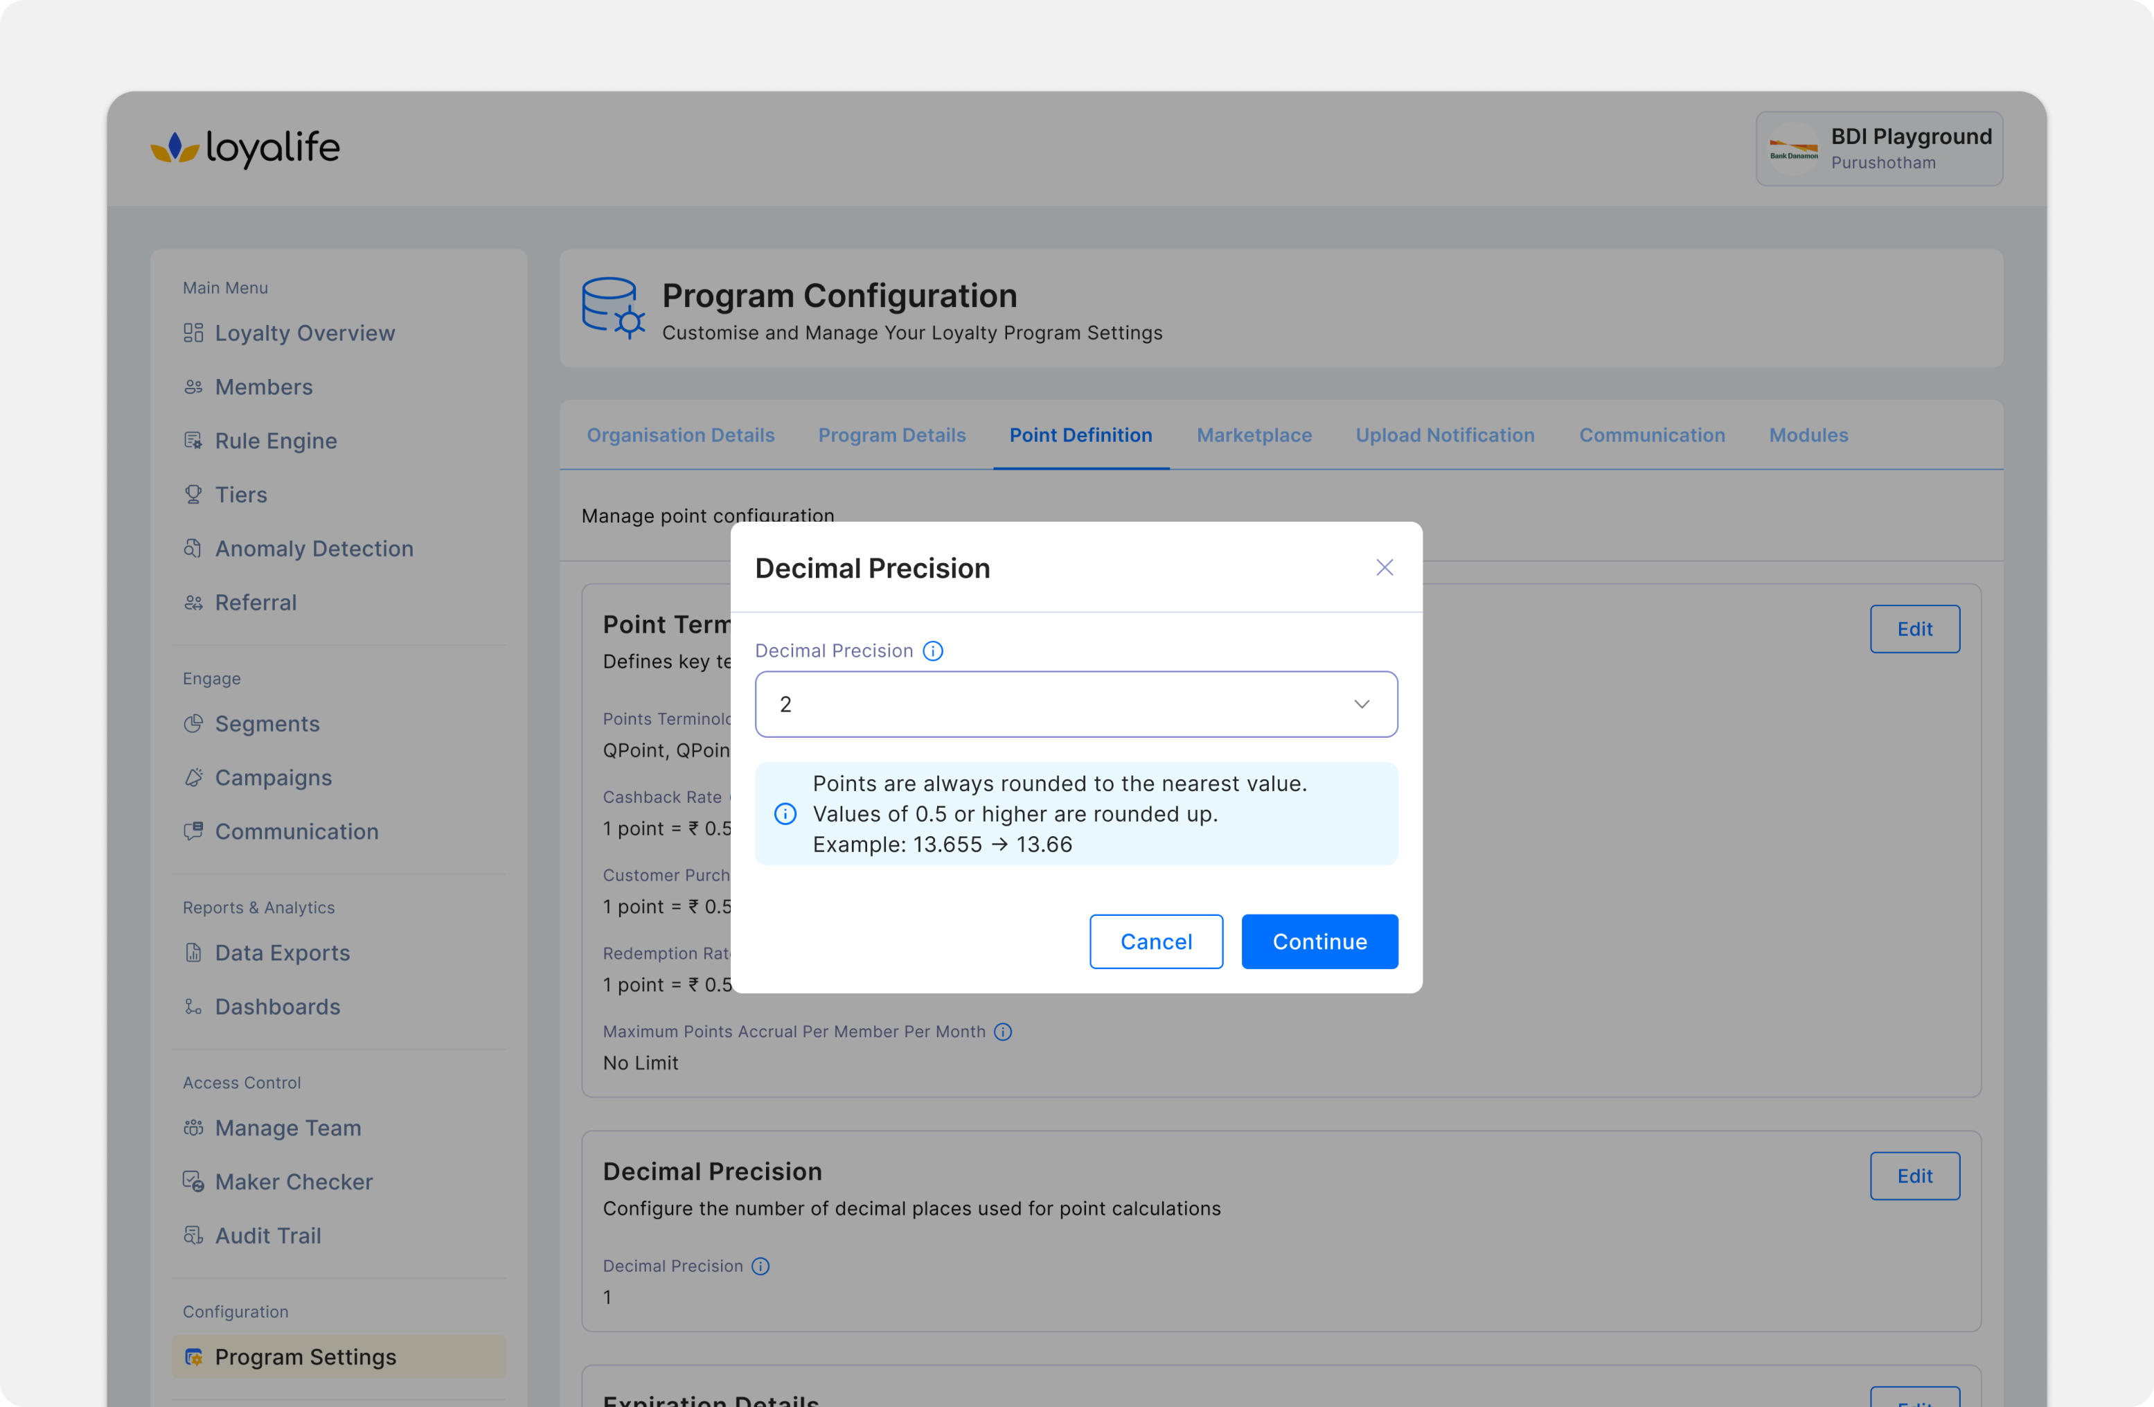The height and width of the screenshot is (1407, 2154).
Task: Open Program Settings in sidebar
Action: [x=305, y=1356]
